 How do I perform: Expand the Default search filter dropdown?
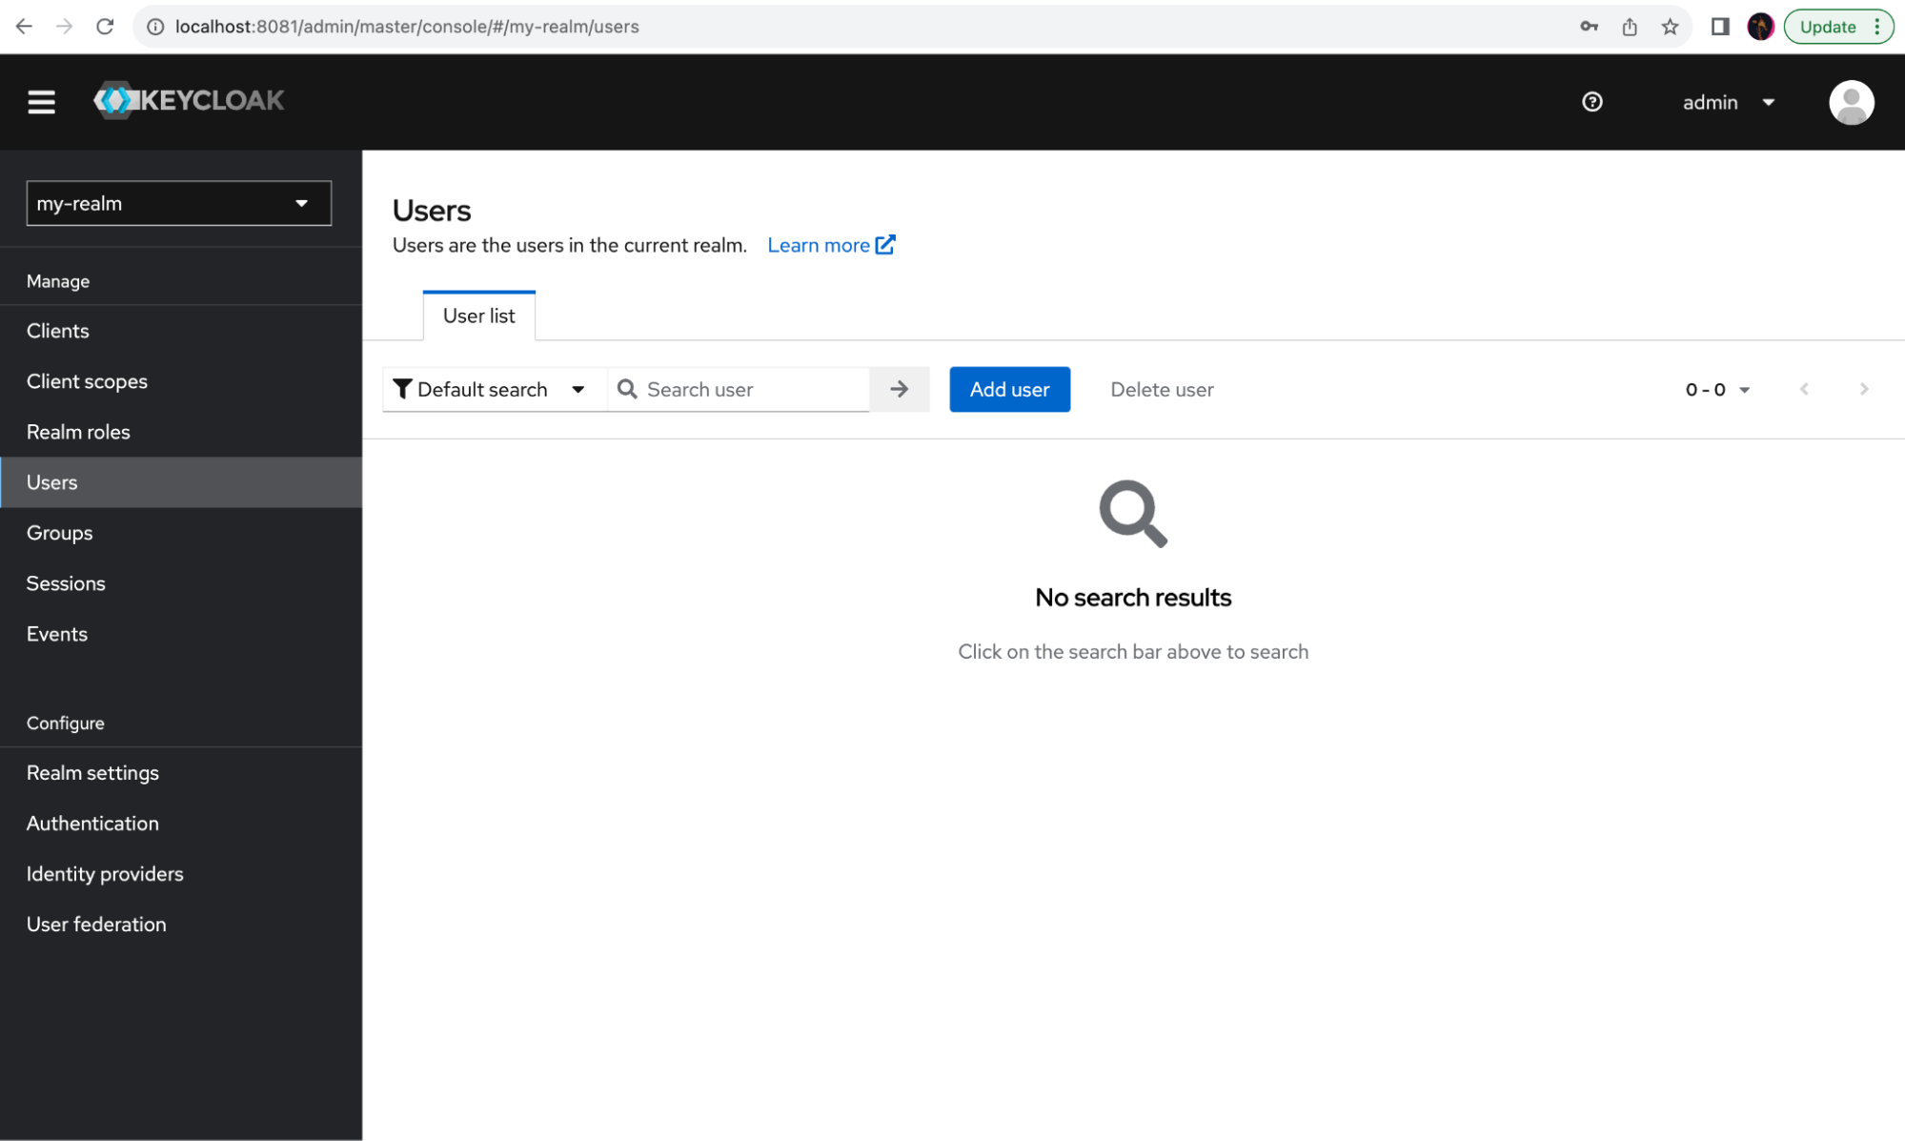pos(578,390)
